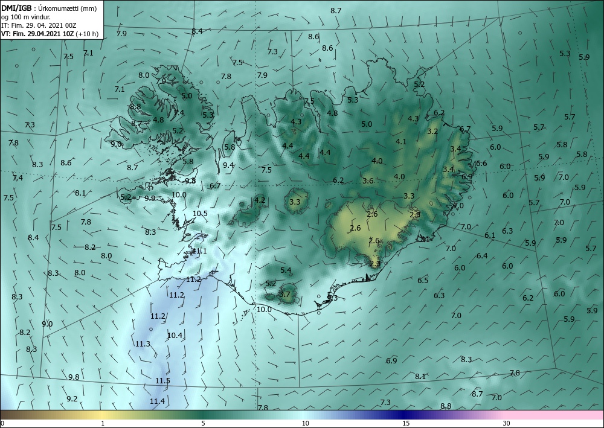Image resolution: width=604 pixels, height=428 pixels.
Task: Click the 3.7 value on the southern glacier
Action: coord(284,295)
